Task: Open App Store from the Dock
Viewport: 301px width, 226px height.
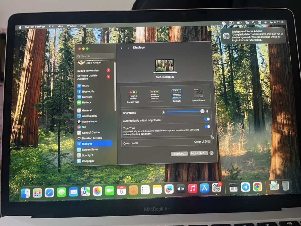Action: tap(205, 188)
